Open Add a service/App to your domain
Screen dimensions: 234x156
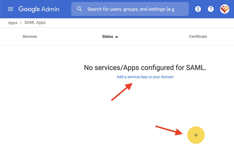145,77
